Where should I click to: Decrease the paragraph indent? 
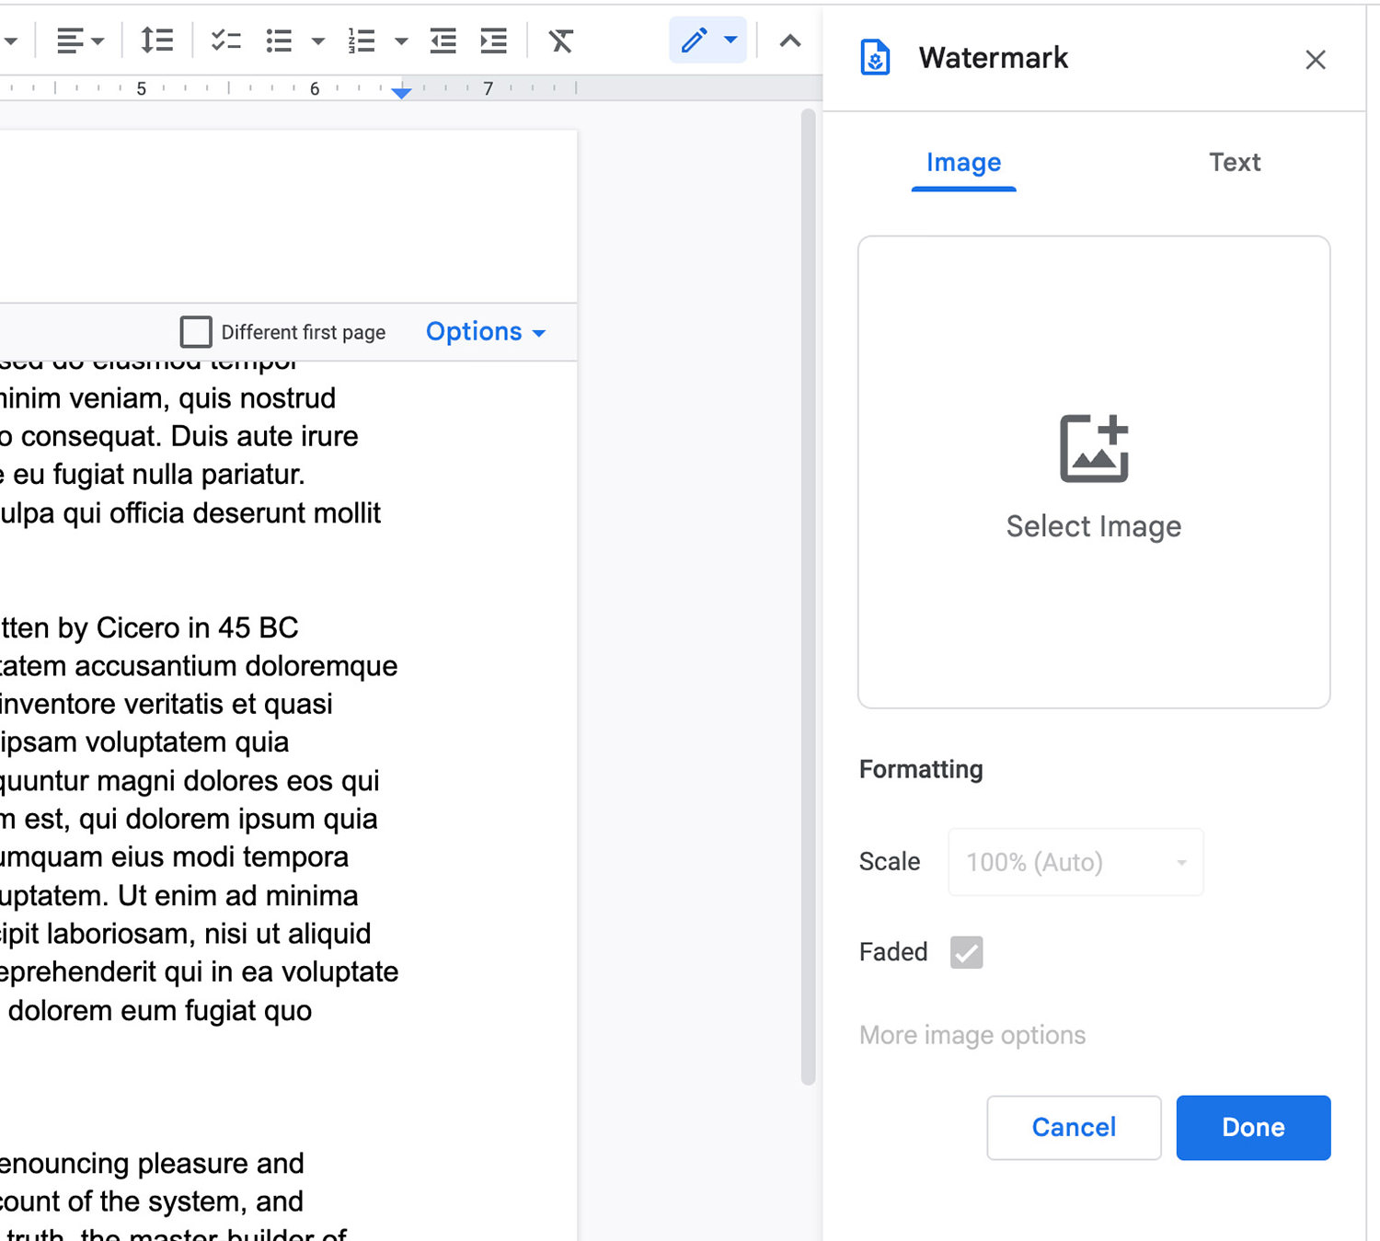443,40
